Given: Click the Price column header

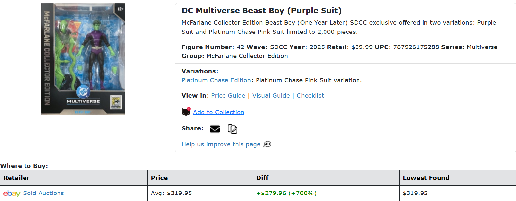Looking at the screenshot, I should click(159, 178).
